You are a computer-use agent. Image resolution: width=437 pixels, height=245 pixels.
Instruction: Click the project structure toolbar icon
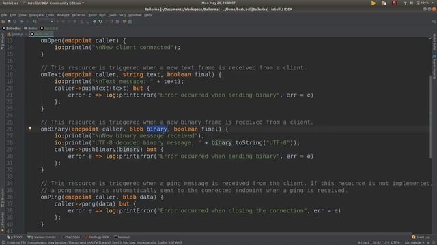(x=124, y=22)
